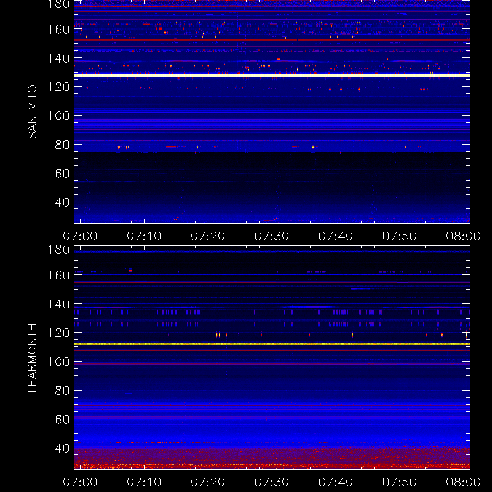Select the 40 tick label on San Vito plot

62,202
